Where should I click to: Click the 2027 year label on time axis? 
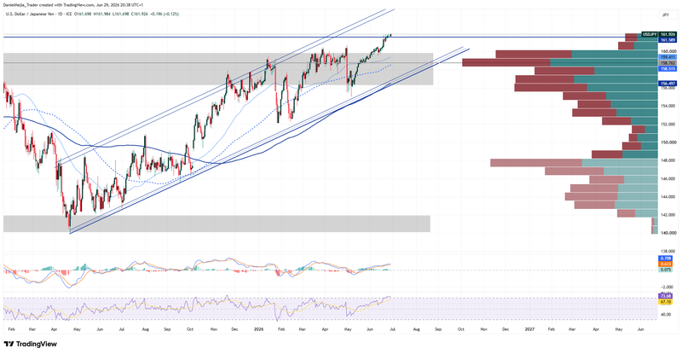coord(529,329)
